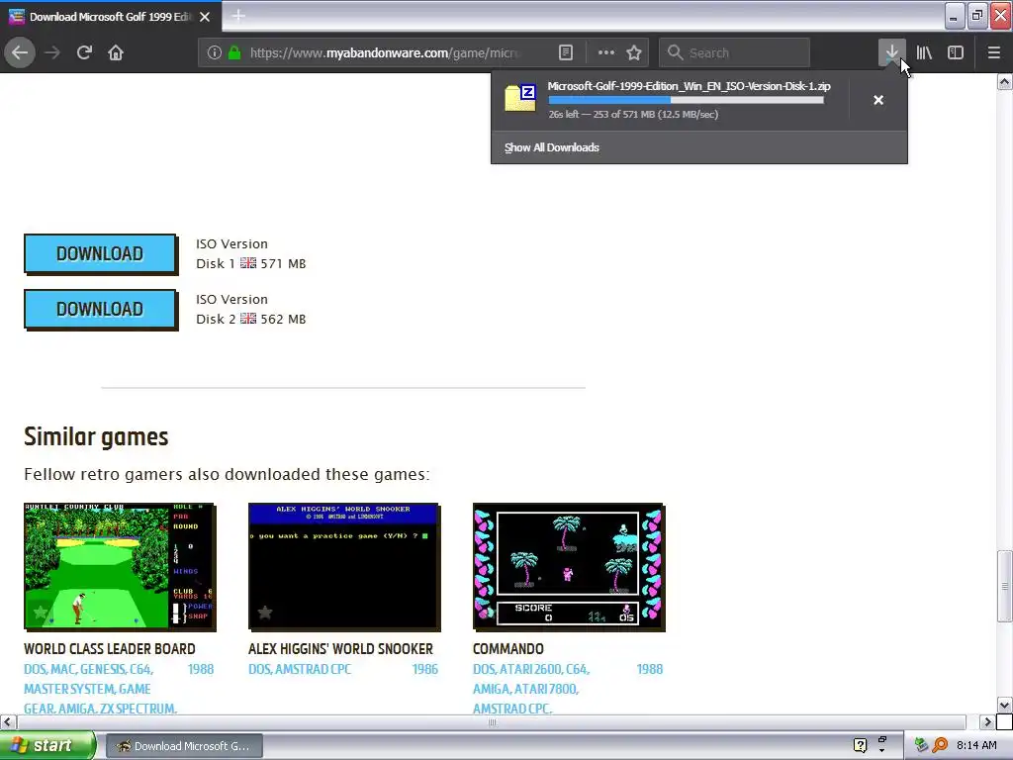This screenshot has width=1013, height=760.
Task: Click vertical scrollbar up arrow
Action: [1005, 81]
